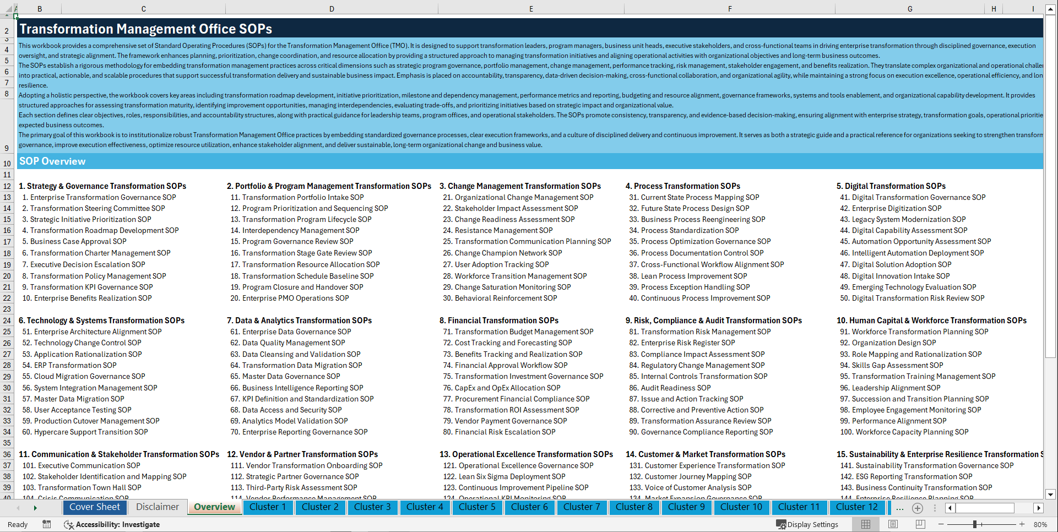The image size is (1058, 532).
Task: Click 'ESG Reporting Transformation SOP' entry
Action: 914,476
